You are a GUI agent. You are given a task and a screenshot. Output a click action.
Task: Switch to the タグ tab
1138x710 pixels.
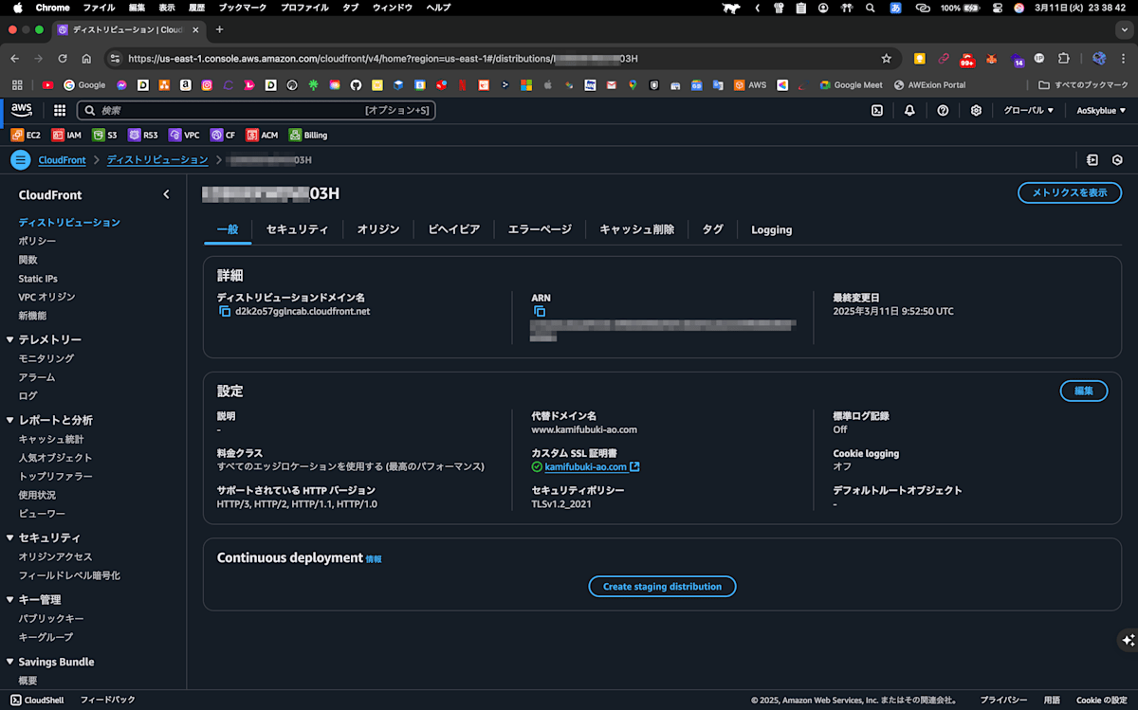[x=712, y=229]
